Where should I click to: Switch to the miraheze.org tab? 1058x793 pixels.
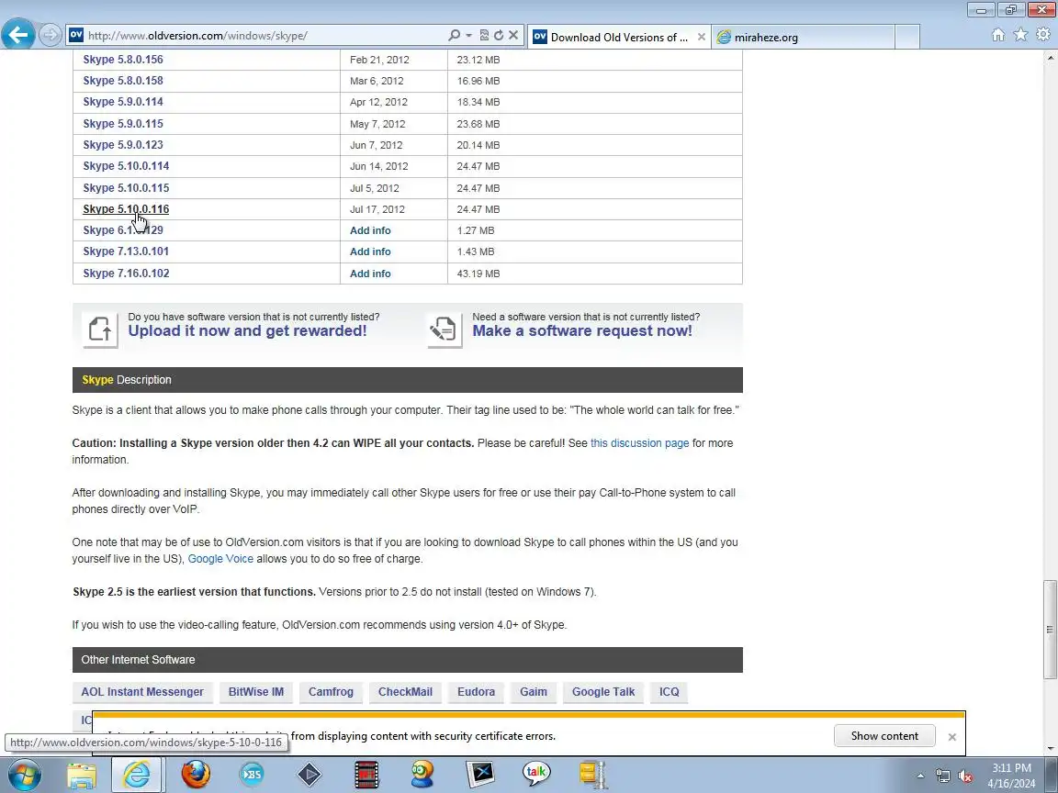(803, 37)
